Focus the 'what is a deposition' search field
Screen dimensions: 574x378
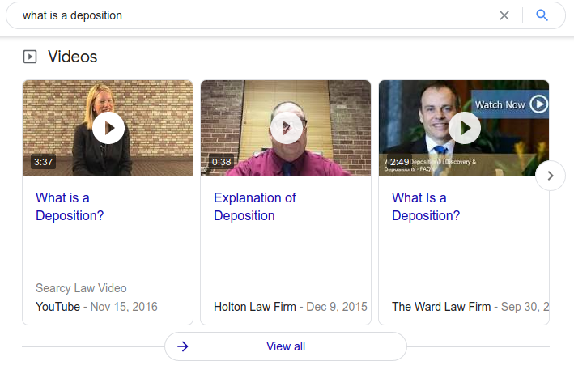(x=243, y=15)
